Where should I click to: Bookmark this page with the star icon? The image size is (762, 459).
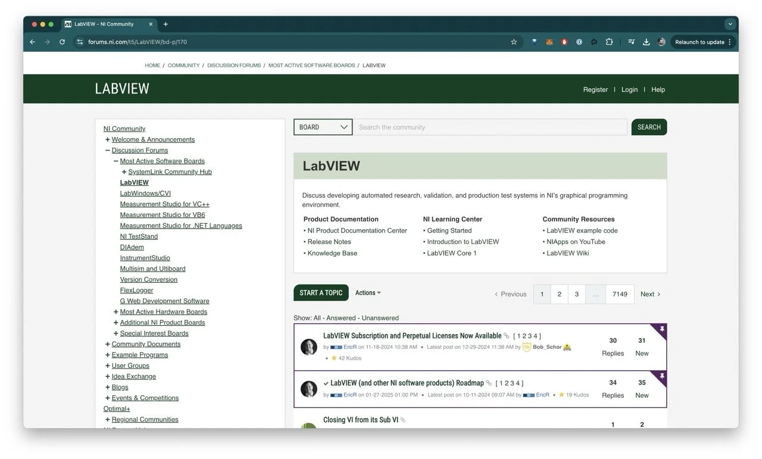click(514, 42)
